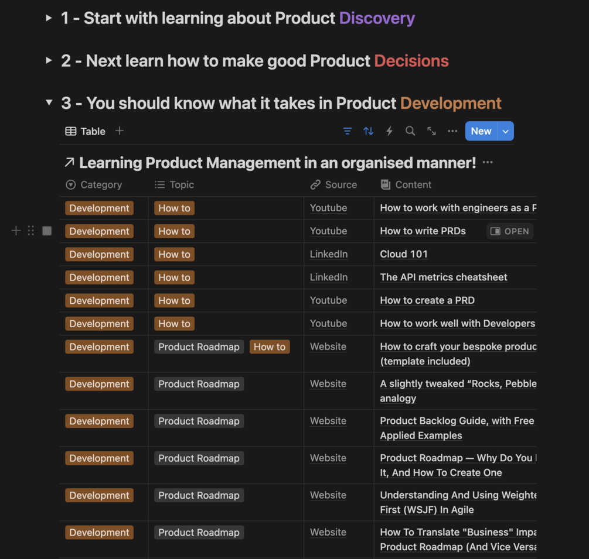Click the database title options dots
This screenshot has width=589, height=559.
tap(488, 163)
